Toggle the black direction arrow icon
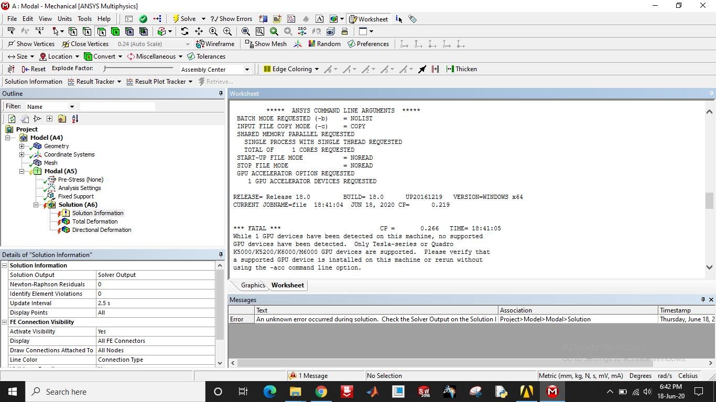Screen dimensions: 716x402 (422, 69)
